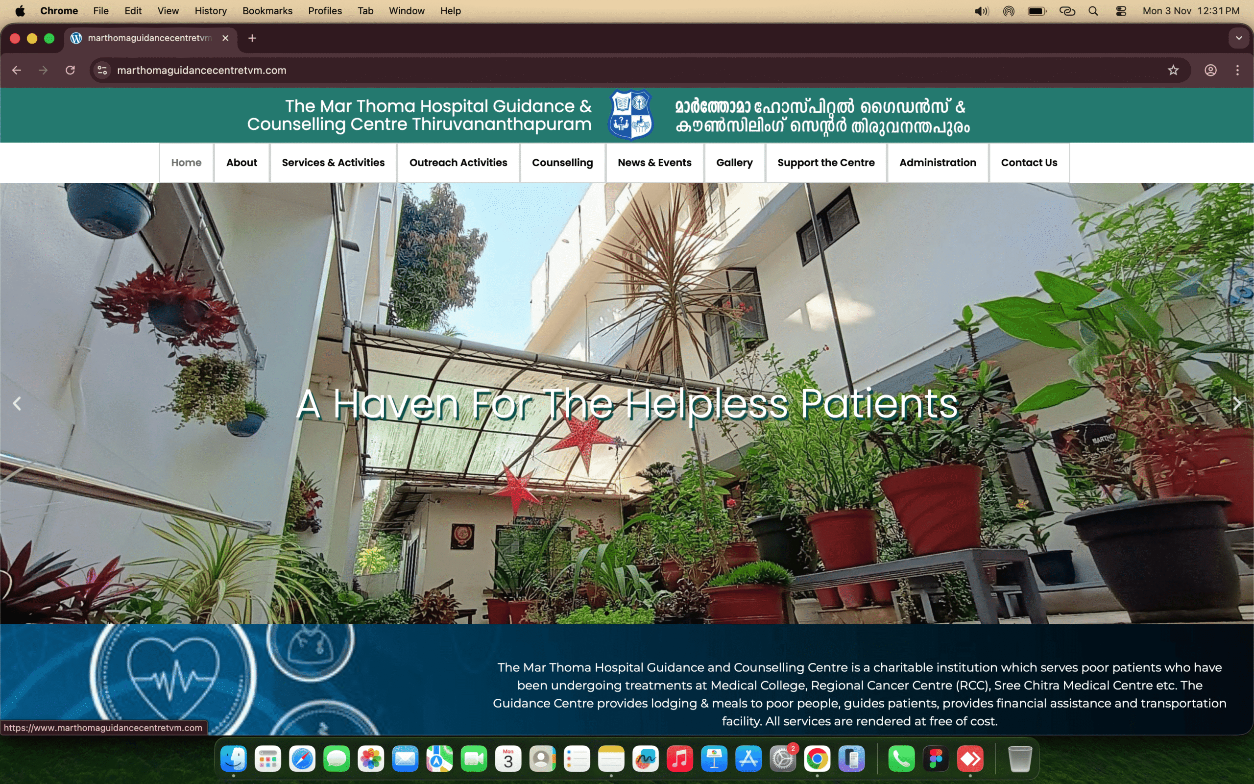Open a new tab with plus icon
Image resolution: width=1254 pixels, height=784 pixels.
click(252, 38)
